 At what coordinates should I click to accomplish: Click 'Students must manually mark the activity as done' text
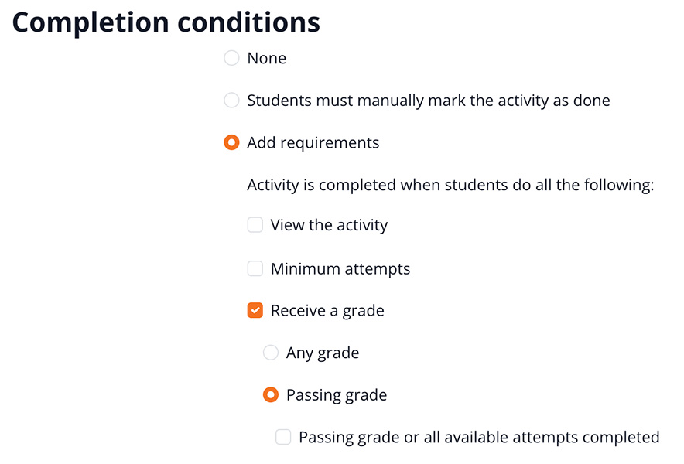tap(428, 101)
